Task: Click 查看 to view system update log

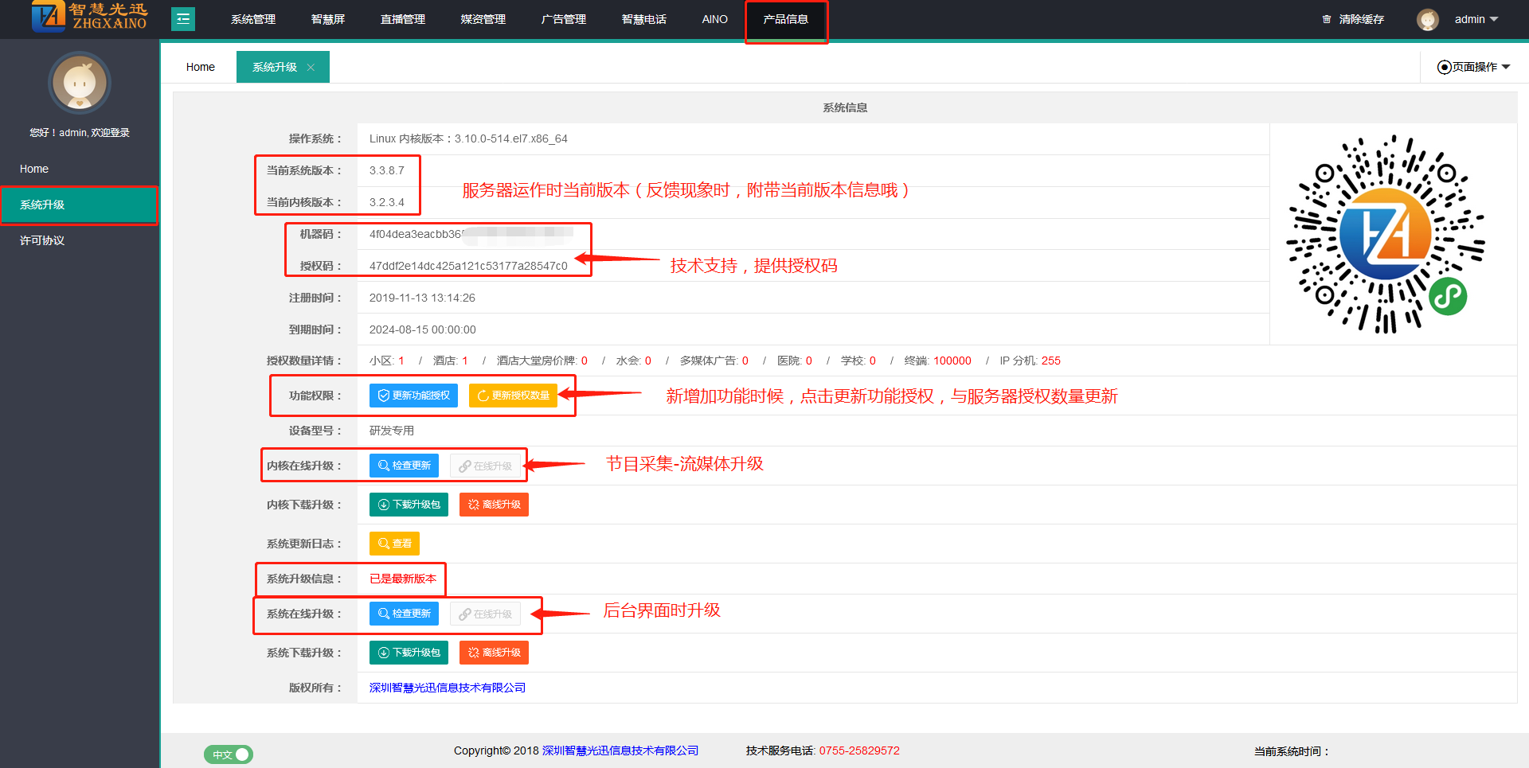Action: pos(394,544)
